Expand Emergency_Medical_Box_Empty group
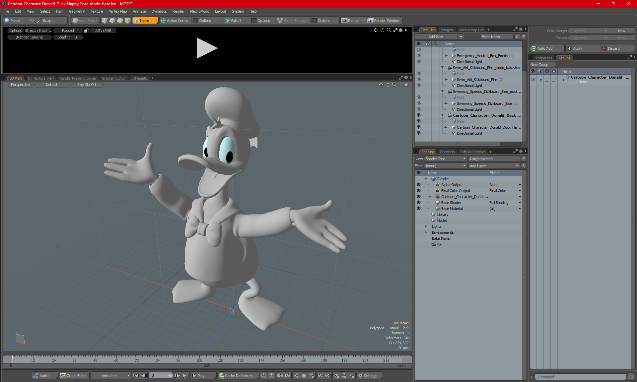 tap(446, 56)
